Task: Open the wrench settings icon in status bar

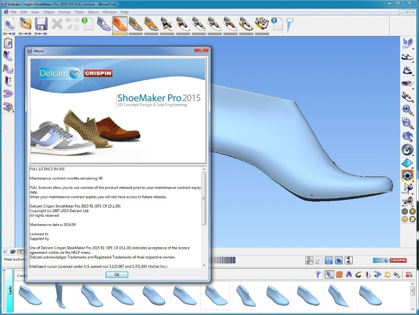Action: pyautogui.click(x=310, y=260)
